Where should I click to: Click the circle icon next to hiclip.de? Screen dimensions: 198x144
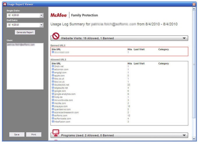coord(53,97)
